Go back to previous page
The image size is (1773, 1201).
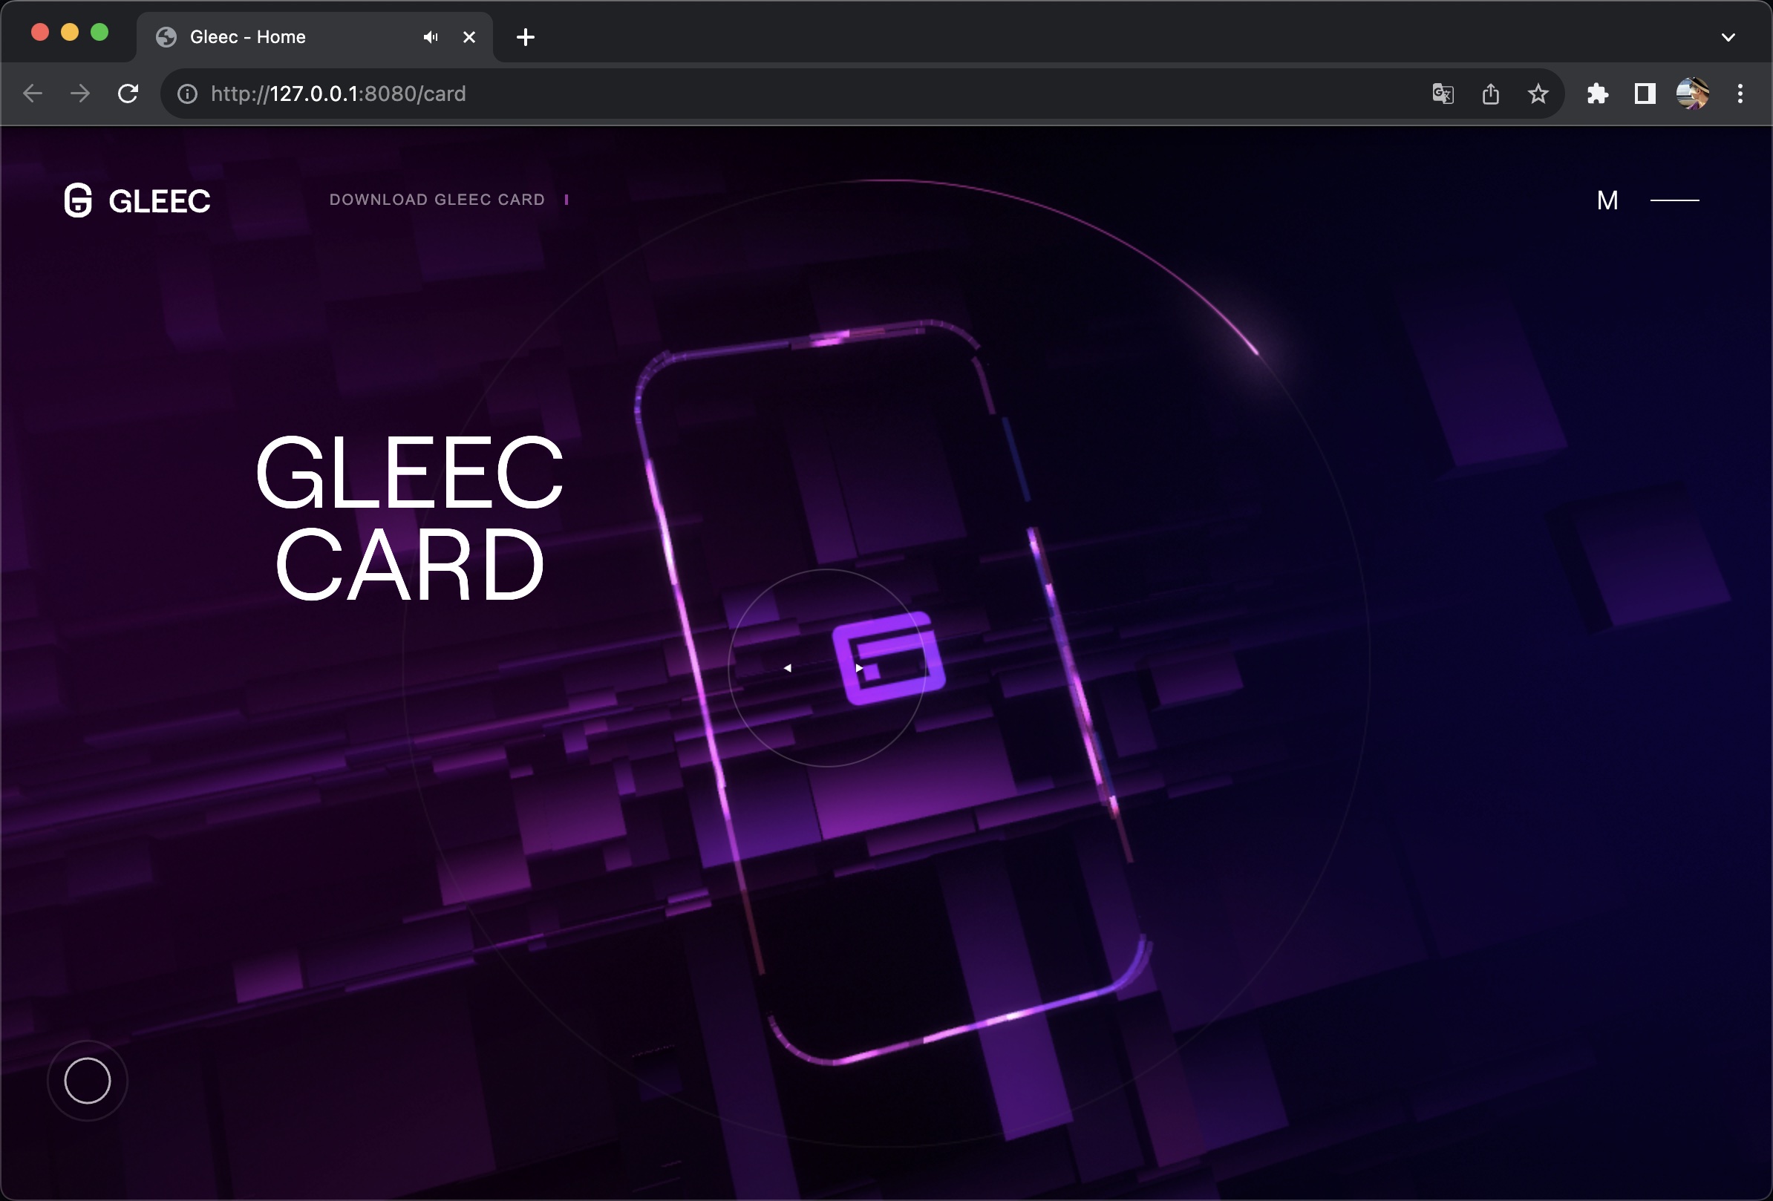[x=33, y=94]
